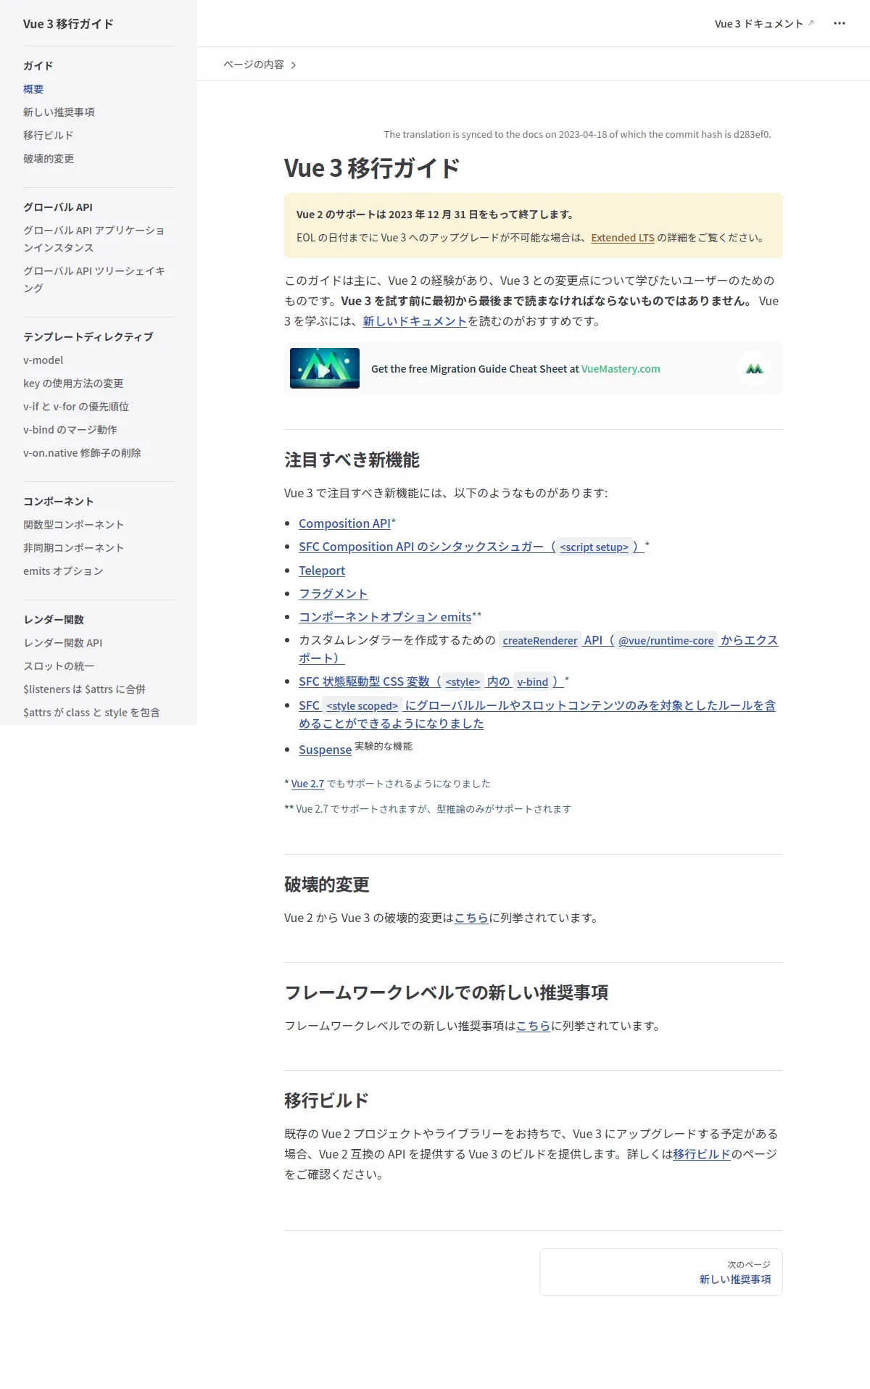
Task: Go to v-model sidebar page
Action: (43, 360)
